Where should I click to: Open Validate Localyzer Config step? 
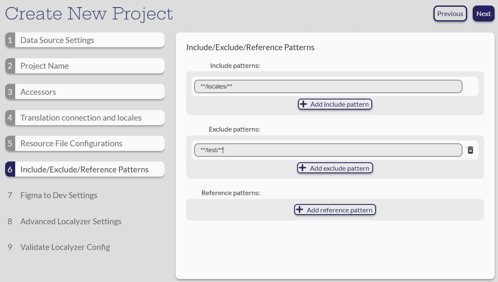point(65,247)
